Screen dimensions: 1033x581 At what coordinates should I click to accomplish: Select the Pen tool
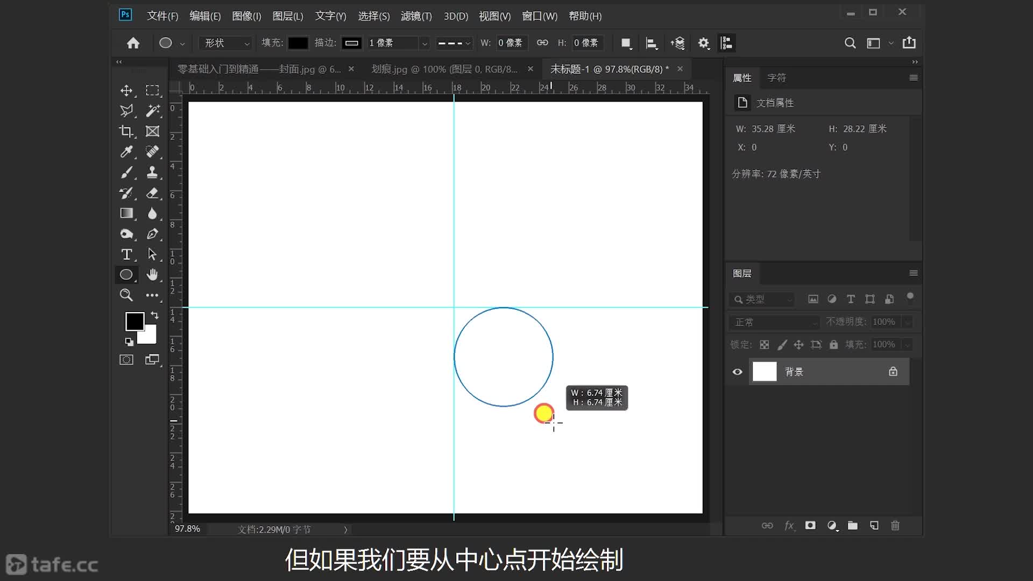pos(152,233)
